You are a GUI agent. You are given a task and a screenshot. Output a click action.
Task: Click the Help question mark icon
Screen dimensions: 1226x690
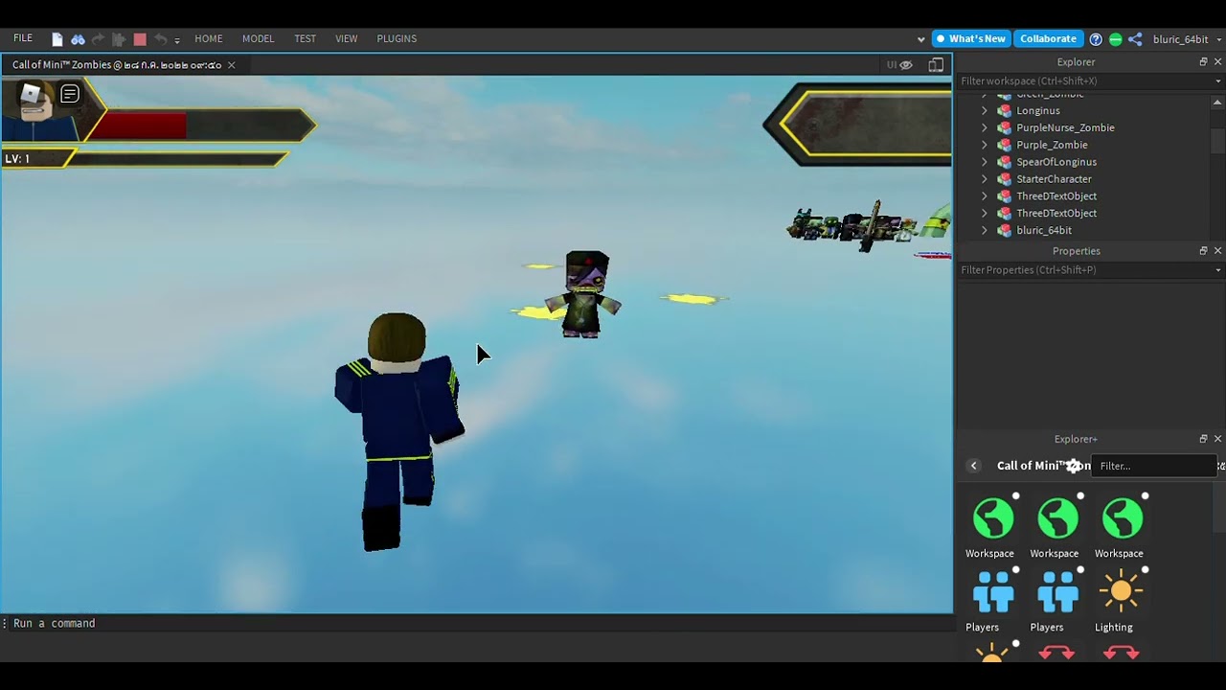coord(1096,39)
